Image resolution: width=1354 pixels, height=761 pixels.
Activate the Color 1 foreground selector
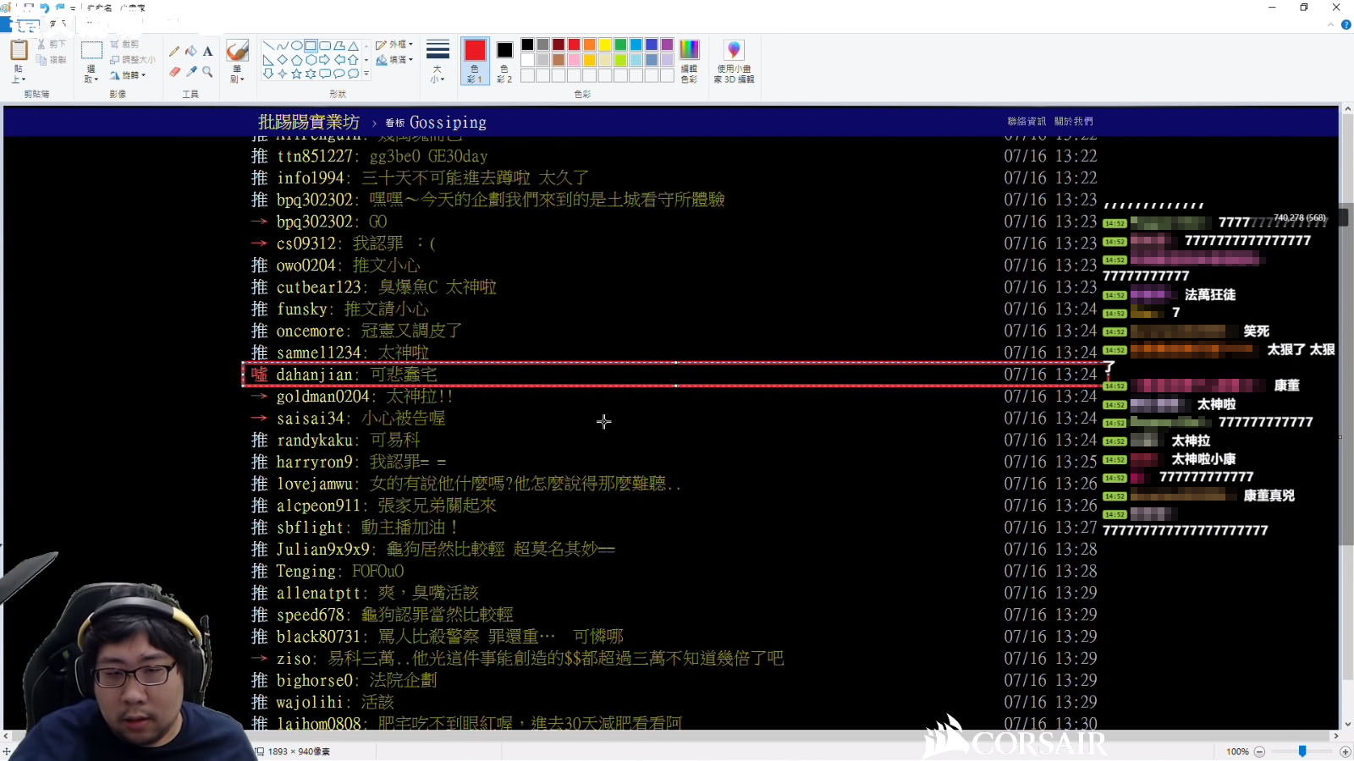pos(475,59)
